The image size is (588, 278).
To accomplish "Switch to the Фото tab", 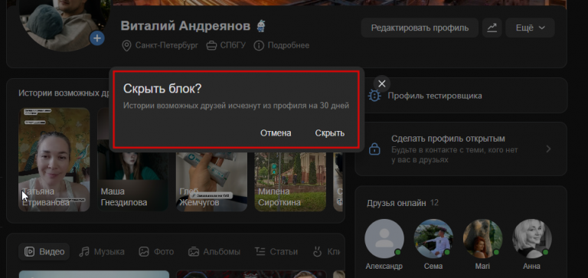I will [x=156, y=252].
